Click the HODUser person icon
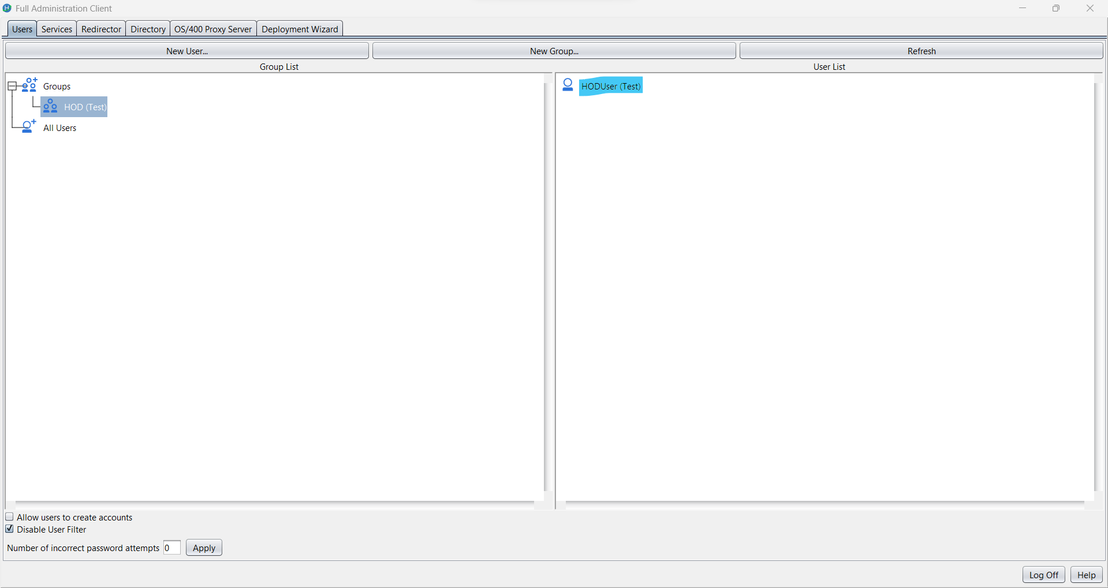1108x588 pixels. [568, 85]
